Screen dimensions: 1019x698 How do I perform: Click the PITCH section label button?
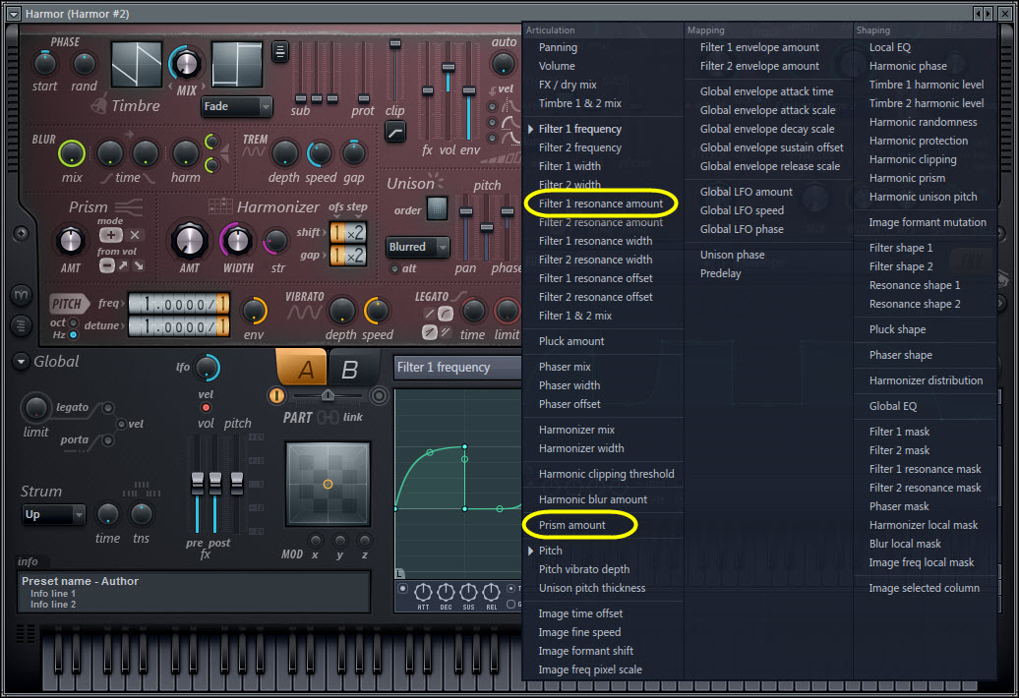[69, 304]
